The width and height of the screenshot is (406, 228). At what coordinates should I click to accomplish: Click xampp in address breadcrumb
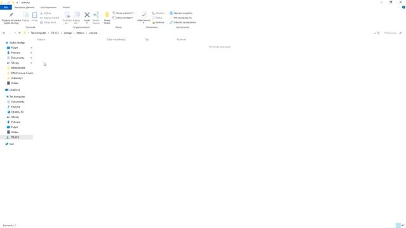(68, 33)
